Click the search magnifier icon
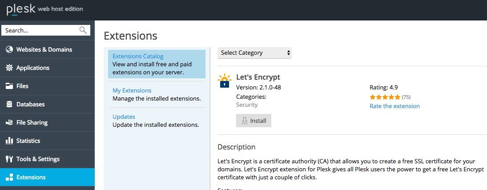This screenshot has width=487, height=190. point(83,30)
